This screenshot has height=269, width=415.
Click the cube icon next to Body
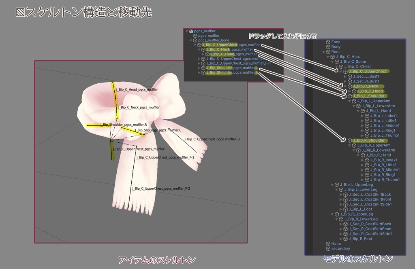[328, 47]
